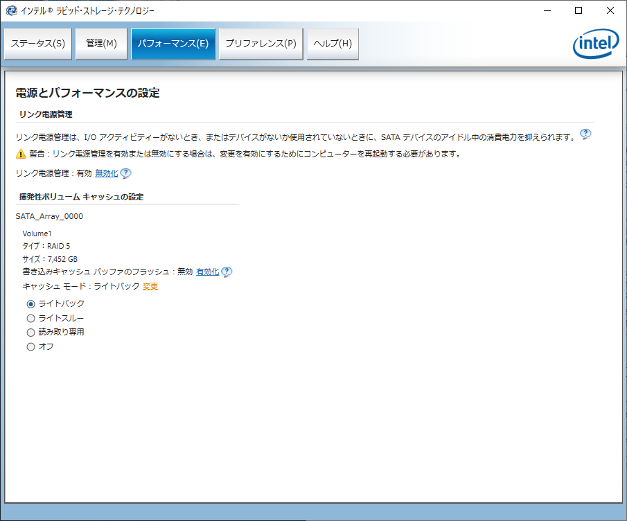Open the ヘルプ(H) tab
The image size is (627, 521).
[x=333, y=44]
